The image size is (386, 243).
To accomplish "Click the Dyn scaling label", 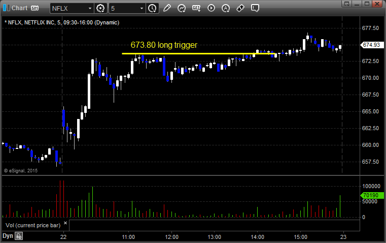I will [x=8, y=236].
